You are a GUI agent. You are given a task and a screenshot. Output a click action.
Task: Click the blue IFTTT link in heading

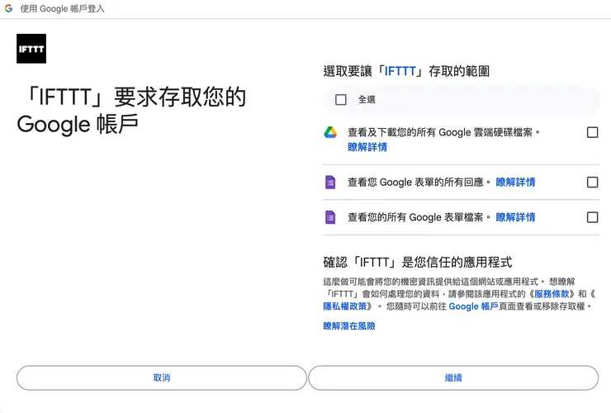click(400, 71)
